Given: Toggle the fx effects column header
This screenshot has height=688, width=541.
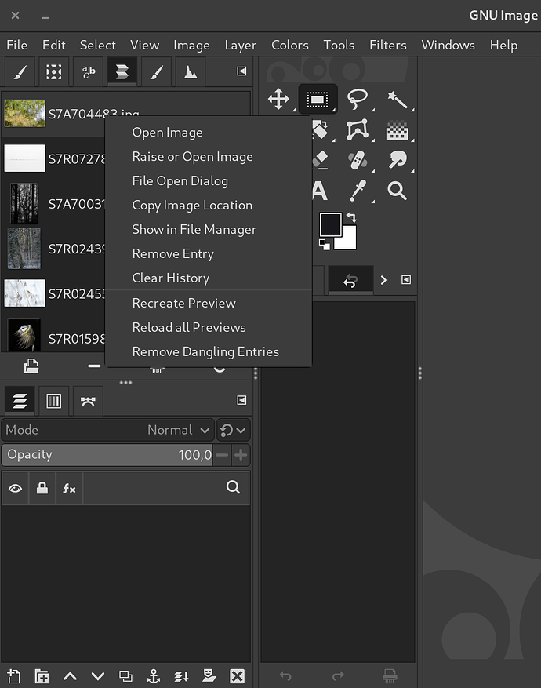Looking at the screenshot, I should coord(69,488).
